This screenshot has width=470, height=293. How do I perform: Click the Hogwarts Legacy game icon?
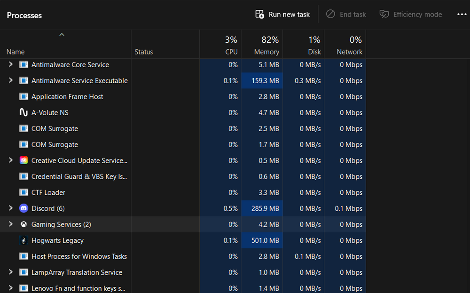[x=23, y=240]
